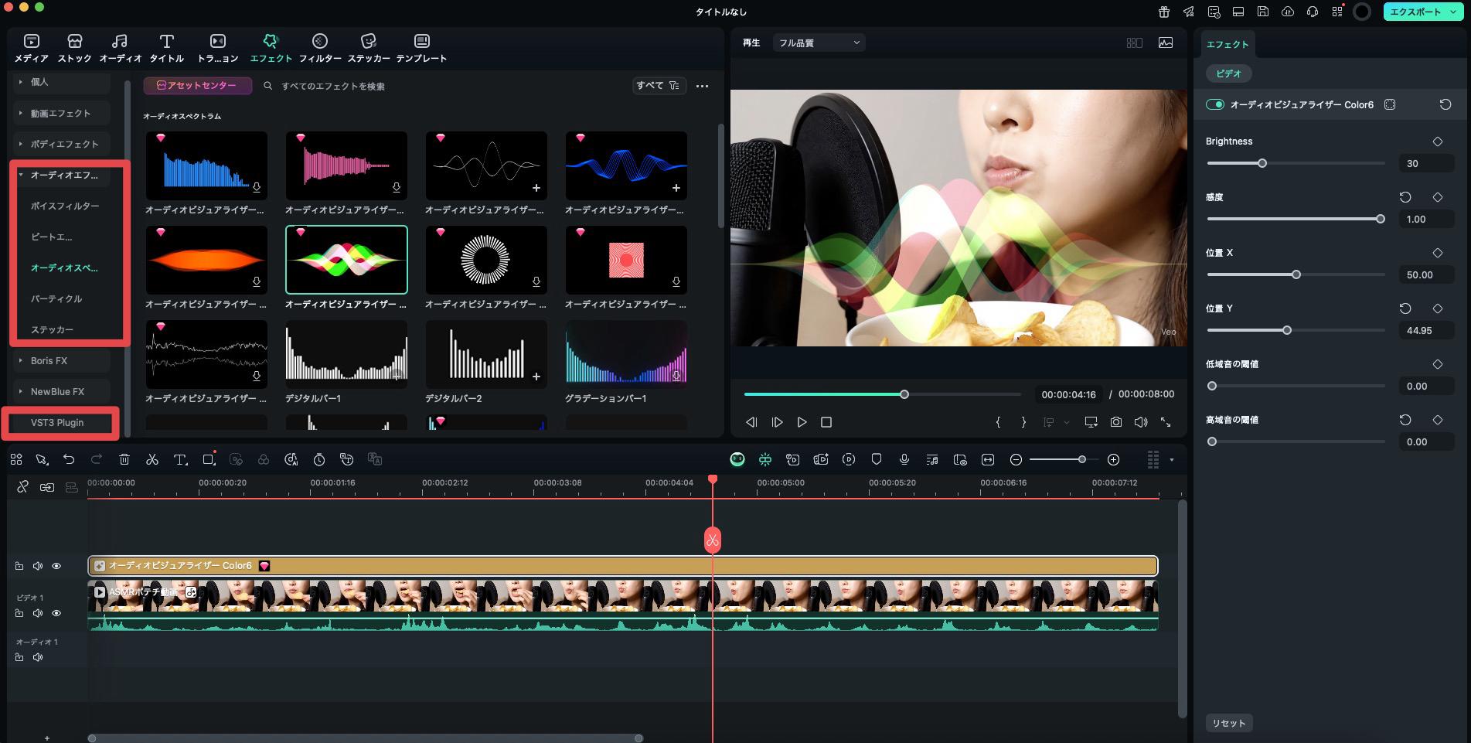This screenshot has width=1471, height=743.
Task: Take a snapshot with the camera icon
Action: [1115, 422]
